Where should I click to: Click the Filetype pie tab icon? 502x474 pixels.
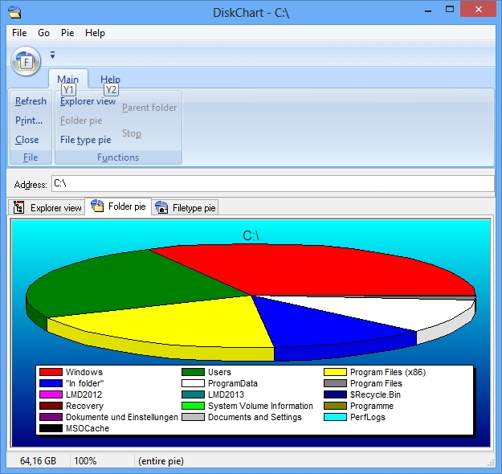pyautogui.click(x=161, y=207)
